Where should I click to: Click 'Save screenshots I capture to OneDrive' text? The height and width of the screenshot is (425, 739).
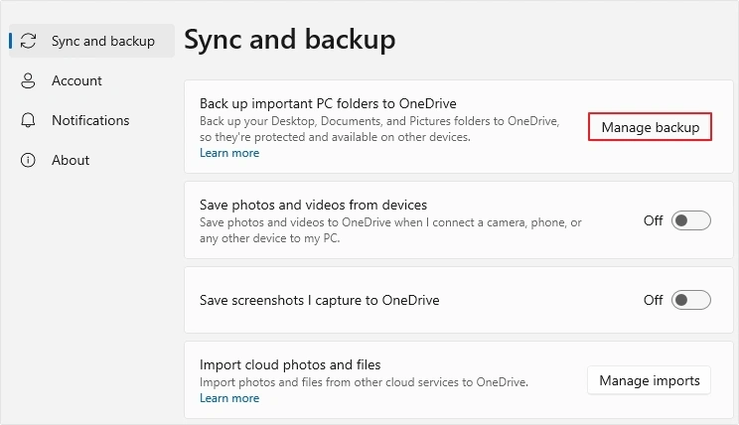pyautogui.click(x=320, y=300)
